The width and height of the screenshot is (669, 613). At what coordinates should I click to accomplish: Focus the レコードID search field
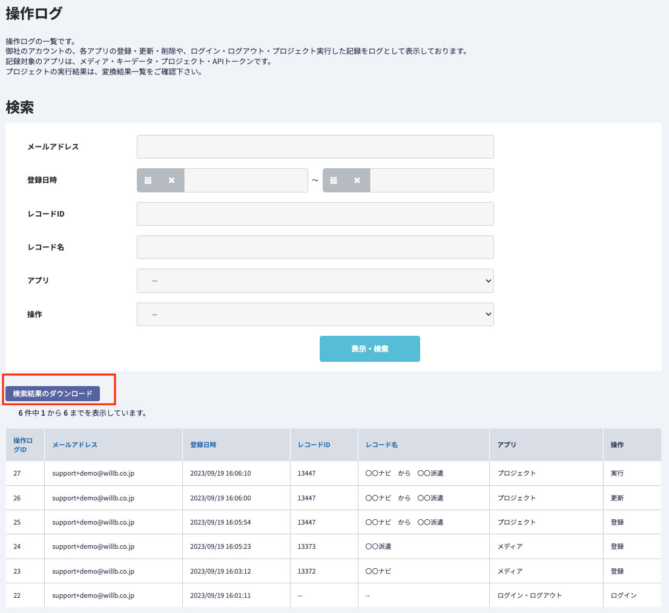click(315, 214)
